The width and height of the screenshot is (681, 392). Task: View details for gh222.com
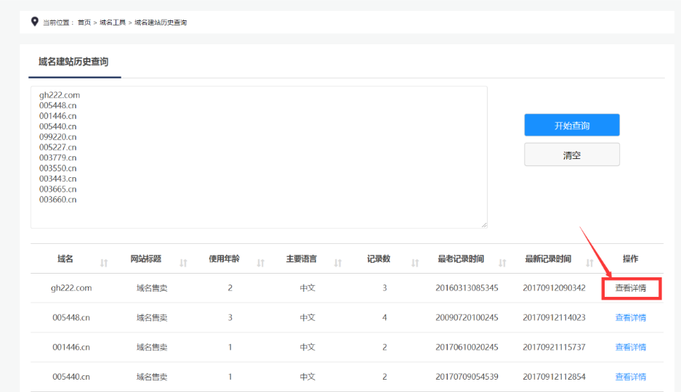tap(631, 288)
